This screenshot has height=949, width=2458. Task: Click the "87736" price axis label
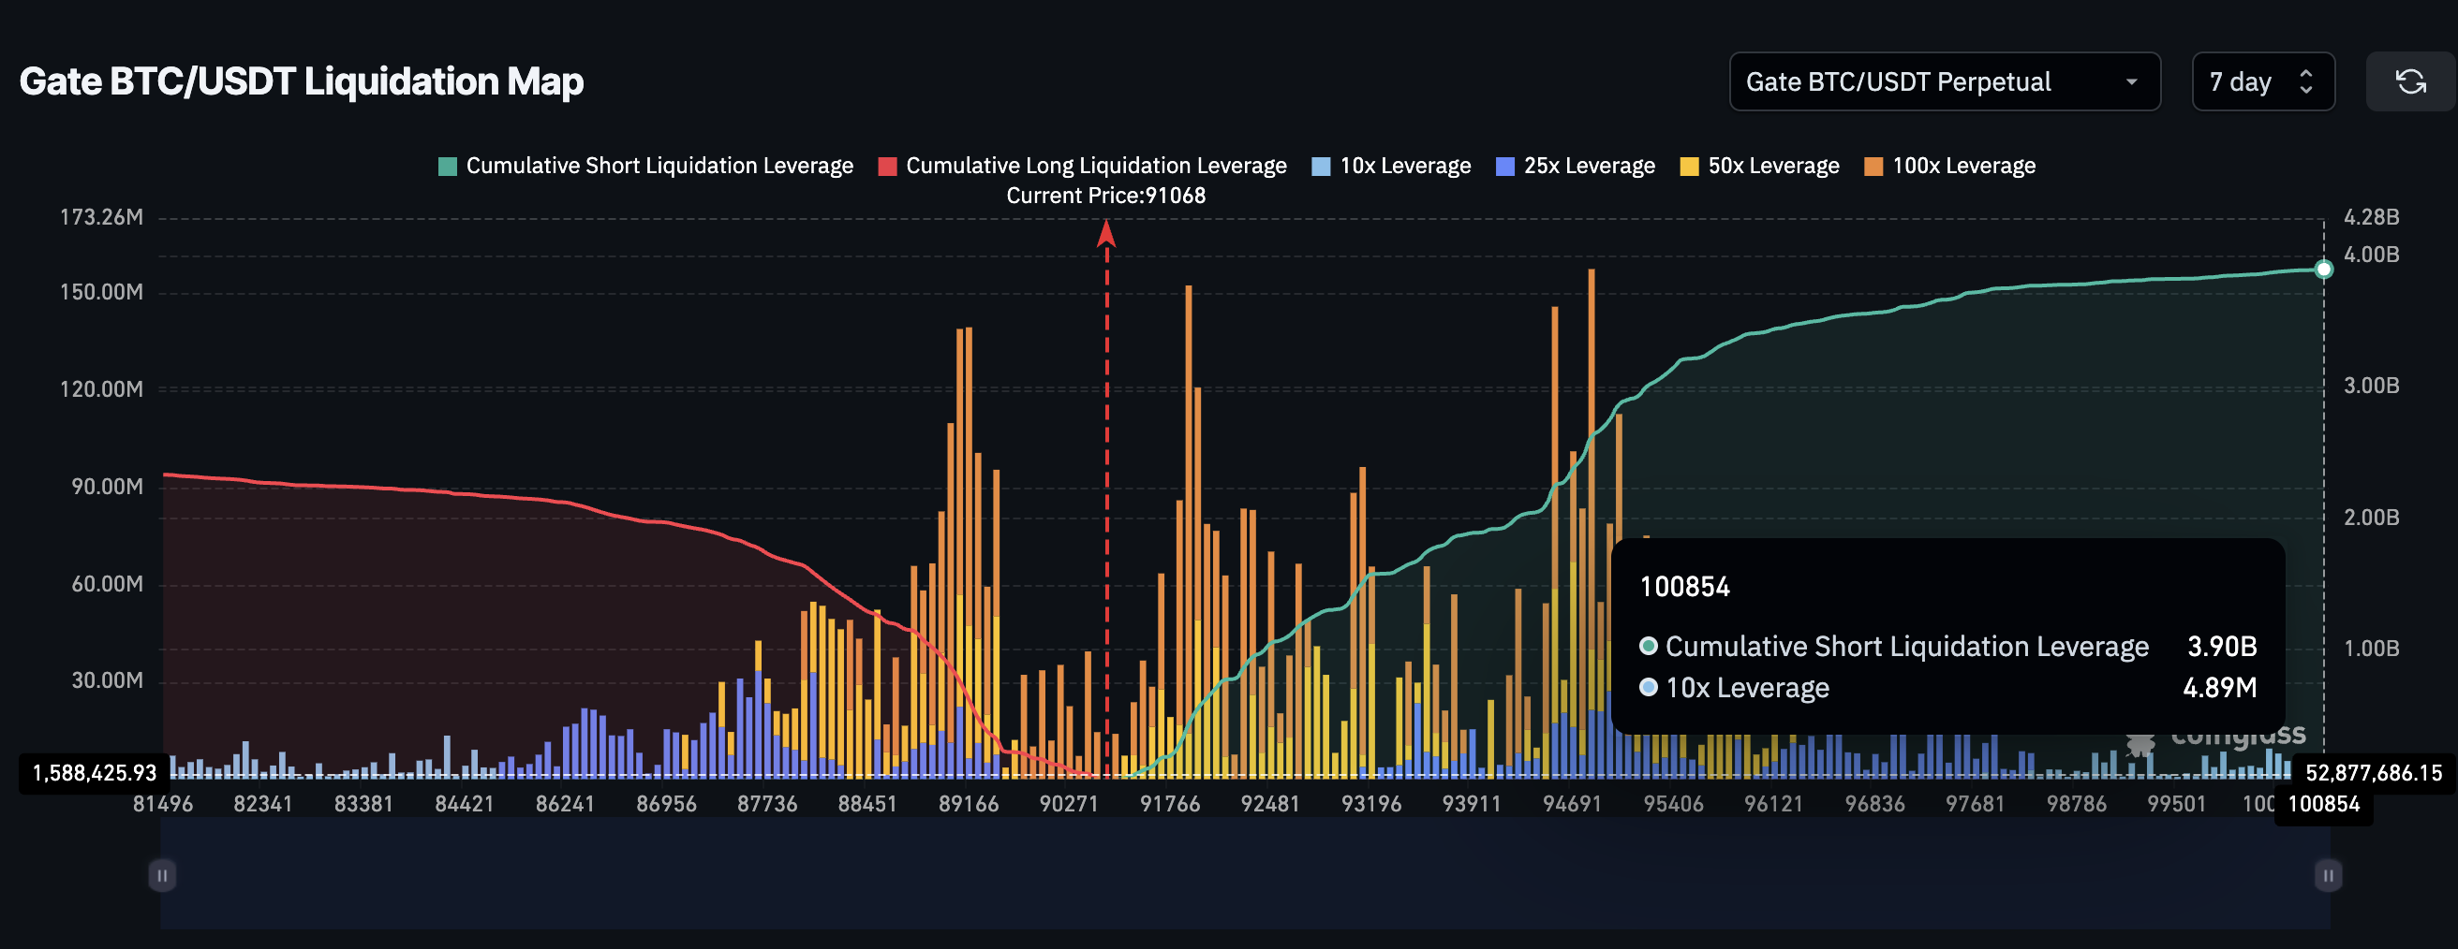(x=767, y=804)
